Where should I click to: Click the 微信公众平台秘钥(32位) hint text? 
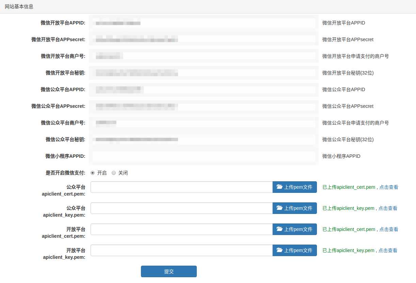point(348,139)
